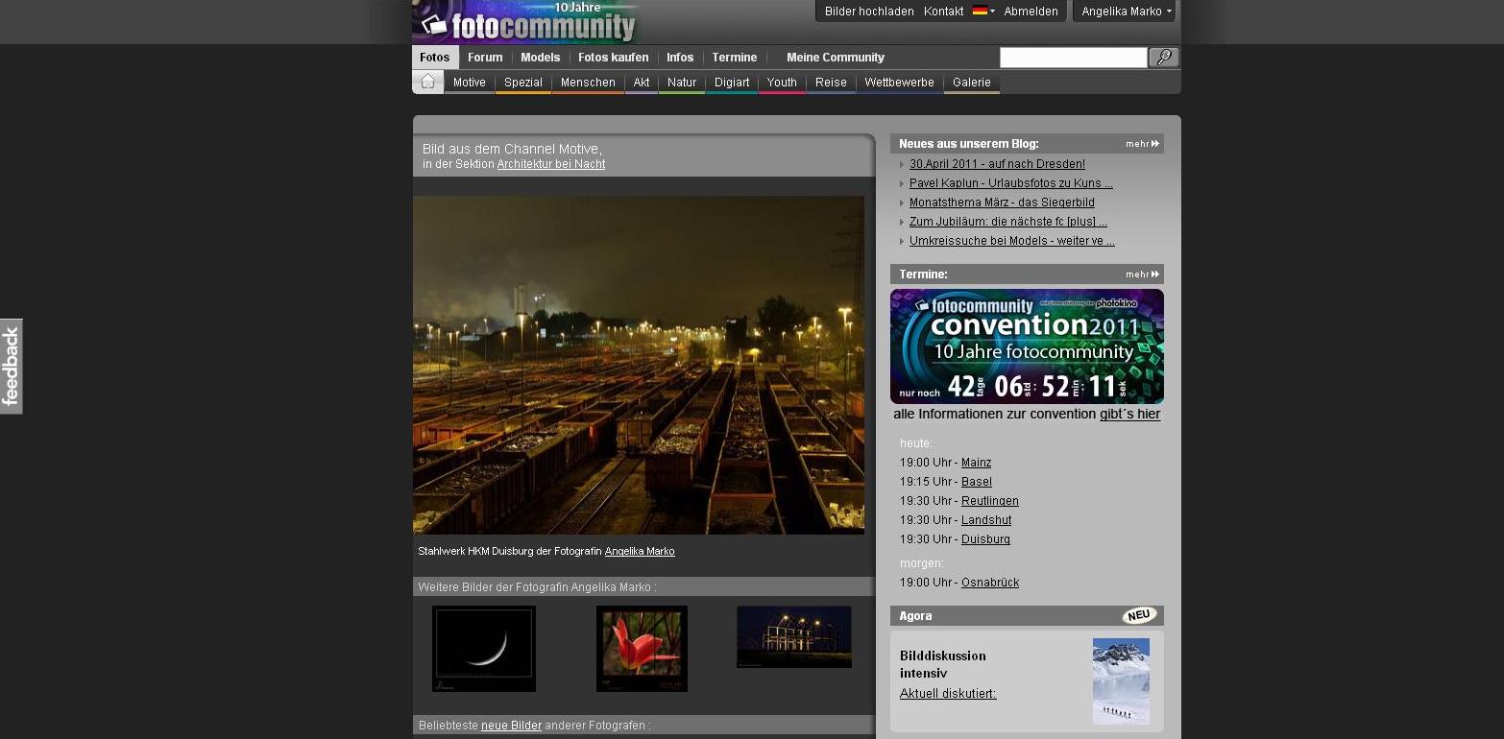
Task: Select the Digiart channel
Action: (732, 83)
